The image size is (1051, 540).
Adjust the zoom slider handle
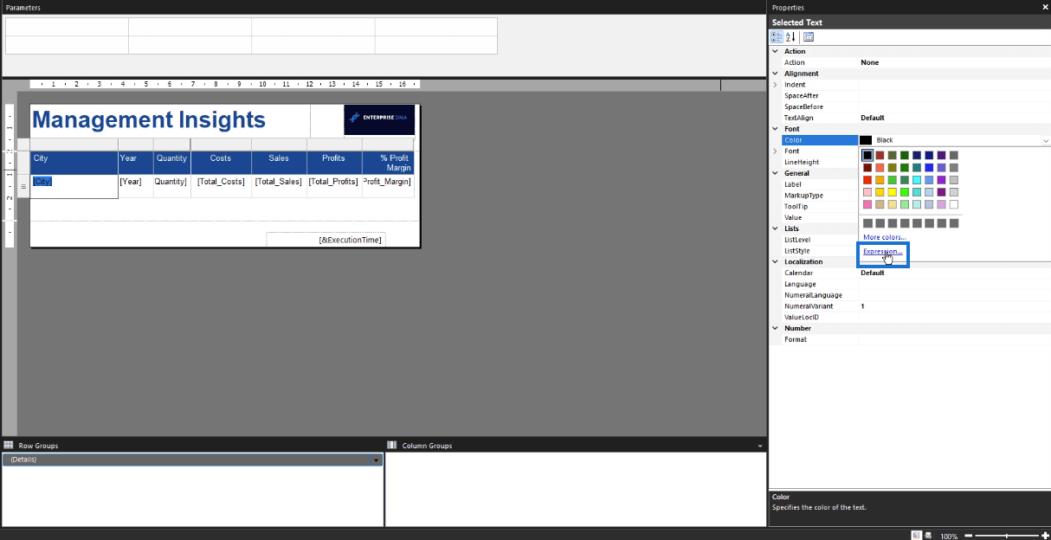(x=1006, y=537)
